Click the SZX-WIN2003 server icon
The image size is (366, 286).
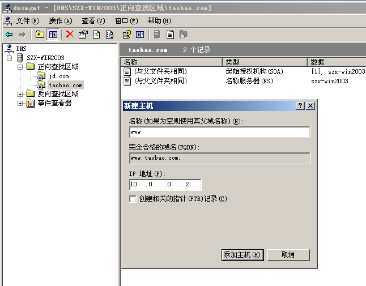(20, 58)
